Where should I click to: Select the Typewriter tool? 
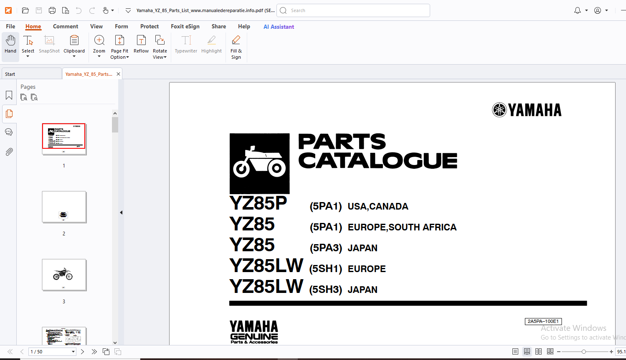point(186,44)
